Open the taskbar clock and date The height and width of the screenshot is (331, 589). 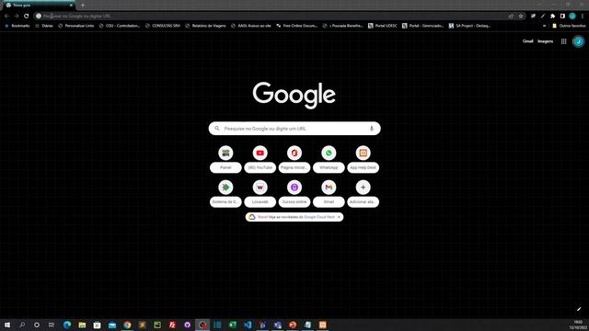click(x=578, y=325)
